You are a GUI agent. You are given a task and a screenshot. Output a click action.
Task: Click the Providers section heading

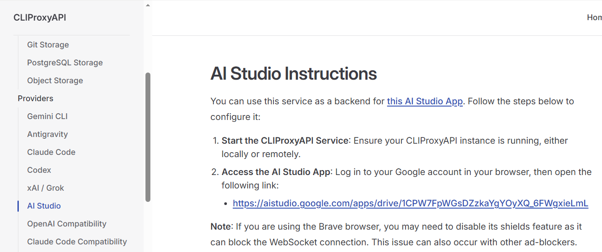[x=35, y=98]
